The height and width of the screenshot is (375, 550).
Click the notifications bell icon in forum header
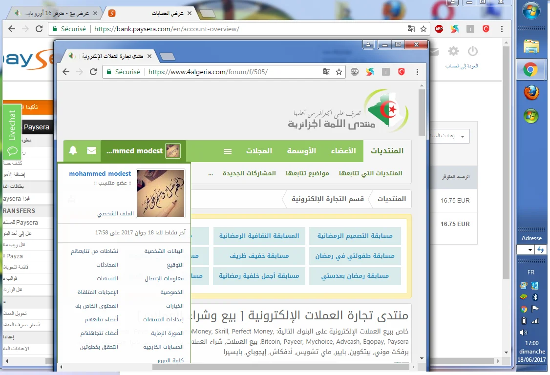[73, 151]
